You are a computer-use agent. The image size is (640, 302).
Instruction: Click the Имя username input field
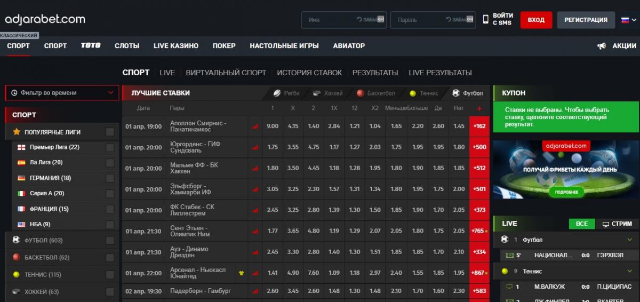tap(343, 20)
